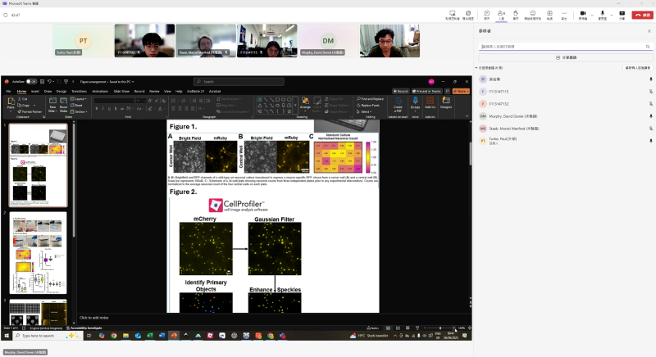Image resolution: width=656 pixels, height=357 pixels.
Task: Toggle the camera on or off
Action: (x=583, y=14)
